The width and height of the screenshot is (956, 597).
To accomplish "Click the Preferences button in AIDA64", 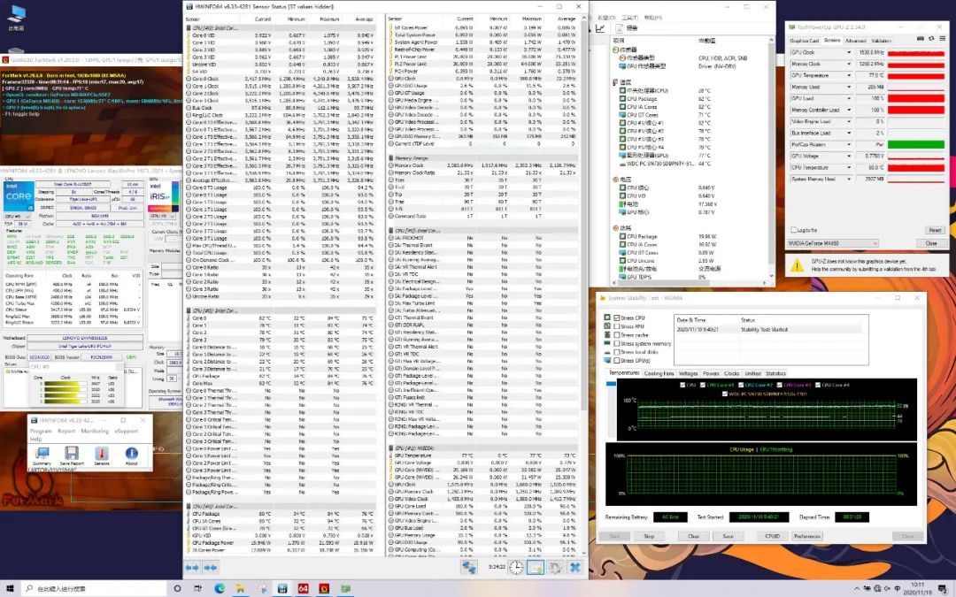I will (806, 536).
